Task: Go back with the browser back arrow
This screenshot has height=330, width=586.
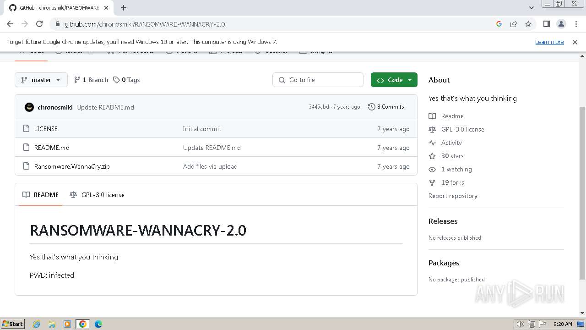Action: click(x=10, y=24)
